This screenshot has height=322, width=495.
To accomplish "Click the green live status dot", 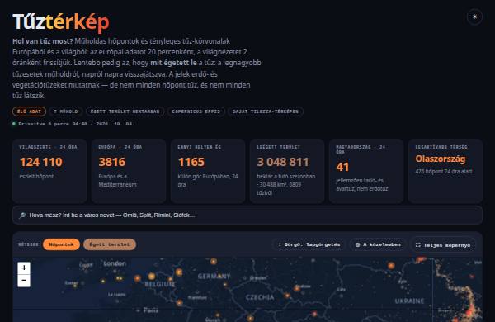I will [x=14, y=124].
